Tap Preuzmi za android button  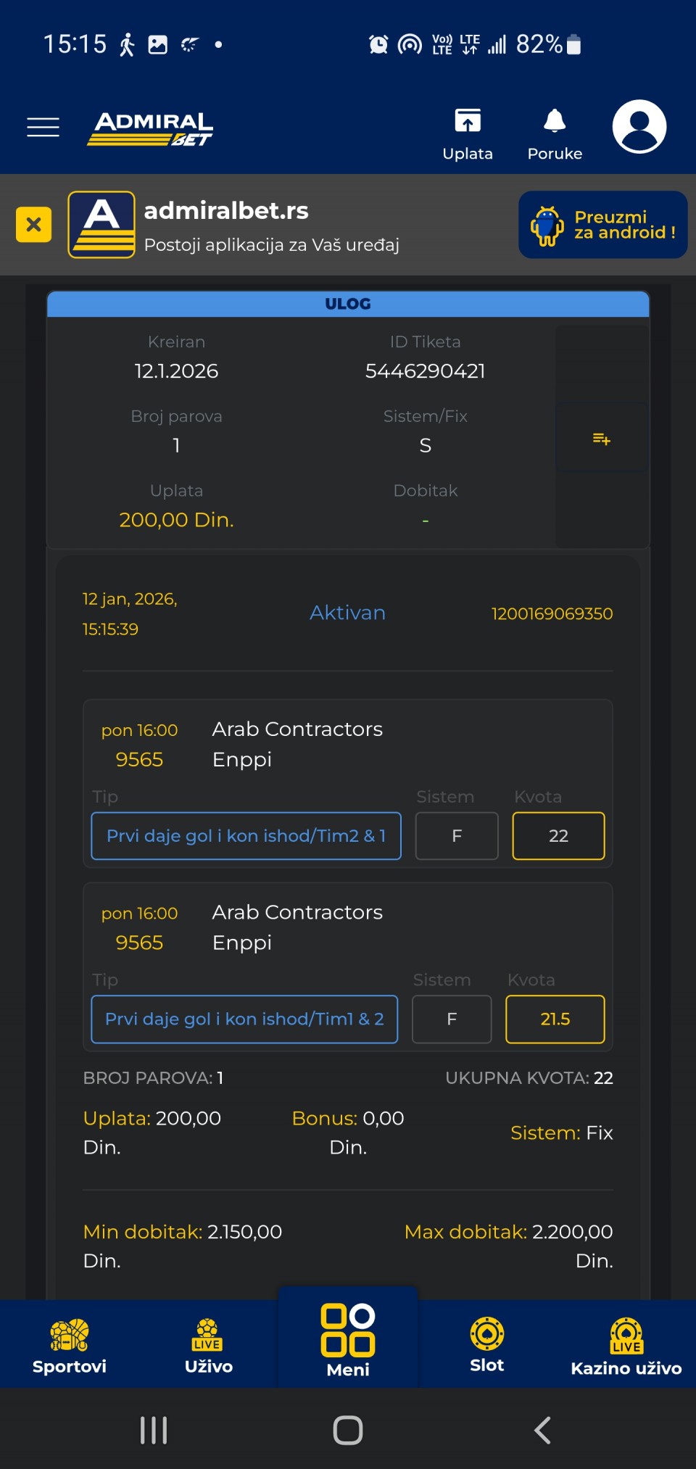(x=602, y=225)
